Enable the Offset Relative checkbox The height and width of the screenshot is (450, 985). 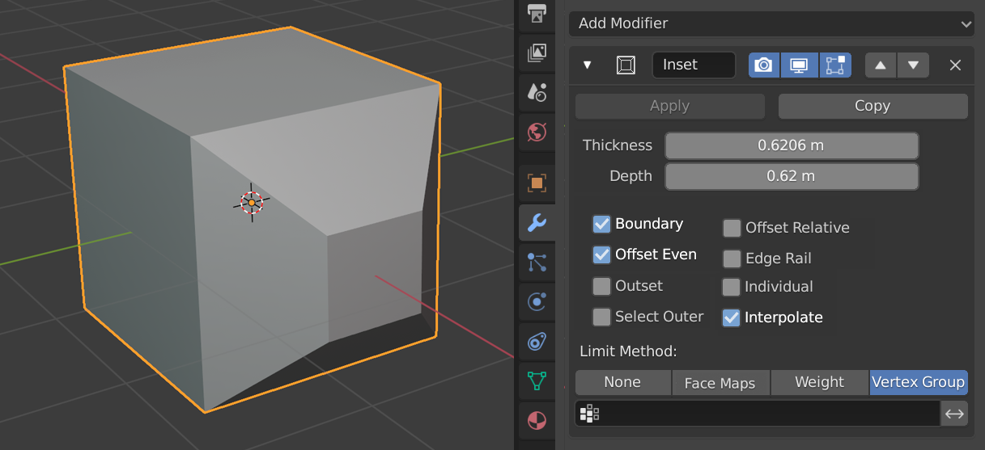pyautogui.click(x=732, y=228)
